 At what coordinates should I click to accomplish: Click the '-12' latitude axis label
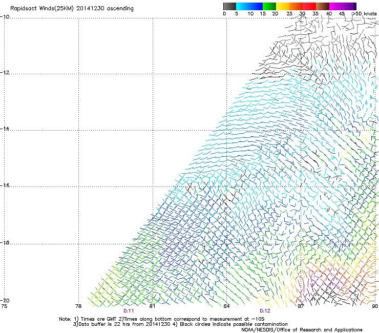tap(5, 73)
